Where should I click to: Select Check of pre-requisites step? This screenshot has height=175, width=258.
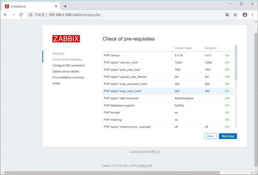[67, 59]
